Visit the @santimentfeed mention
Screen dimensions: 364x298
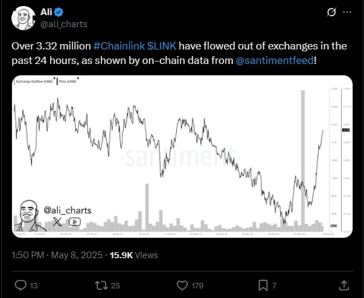(x=275, y=60)
